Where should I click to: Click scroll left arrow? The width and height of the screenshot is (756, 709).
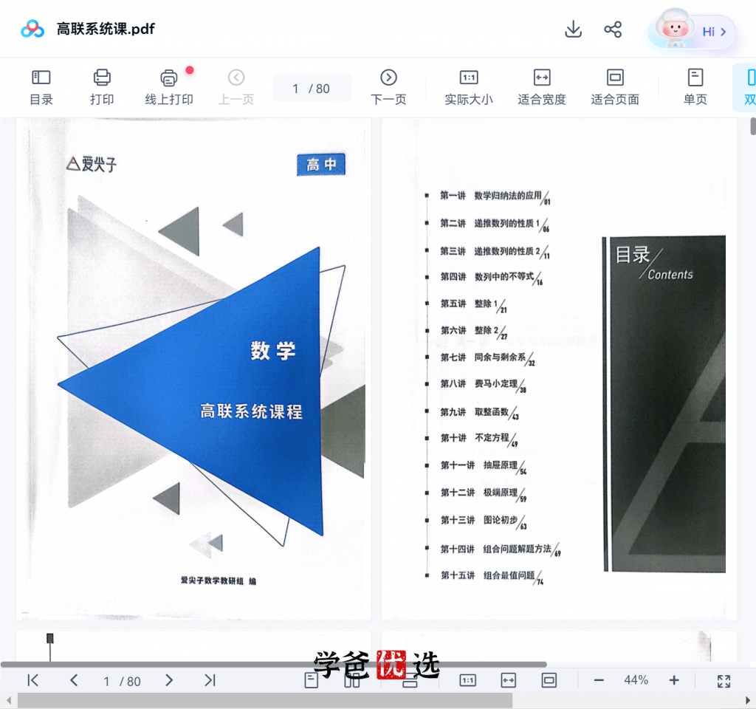click(x=8, y=700)
